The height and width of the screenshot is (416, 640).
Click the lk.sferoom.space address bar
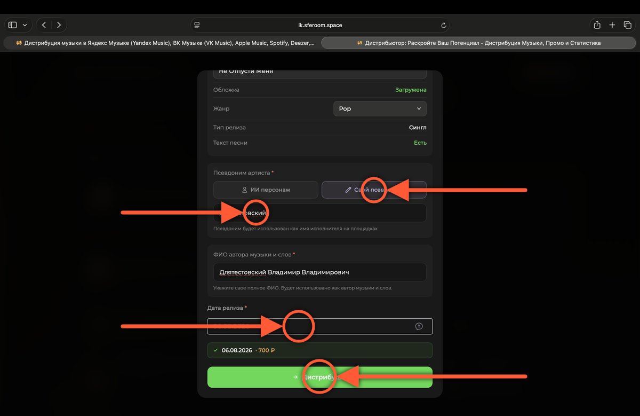pos(320,25)
